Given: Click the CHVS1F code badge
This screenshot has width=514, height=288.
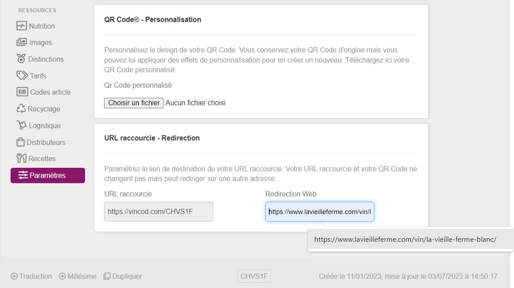Looking at the screenshot, I should pos(254,277).
